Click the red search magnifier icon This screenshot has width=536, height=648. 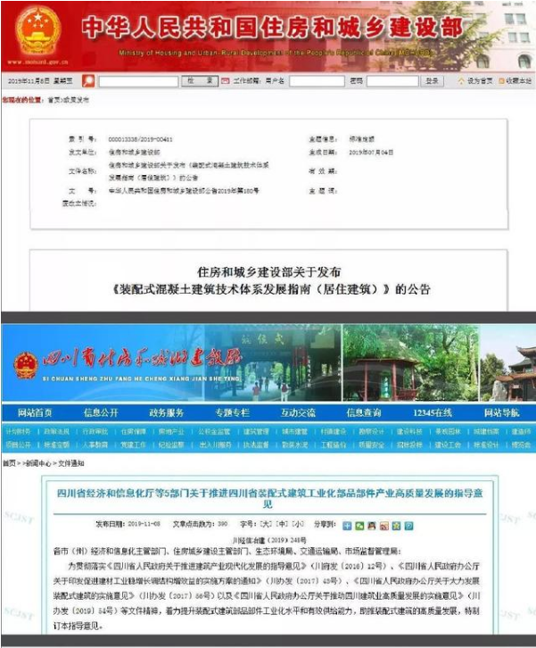[88, 81]
